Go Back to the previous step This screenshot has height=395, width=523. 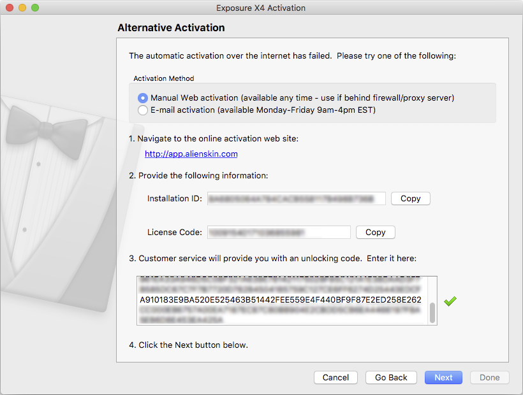391,377
